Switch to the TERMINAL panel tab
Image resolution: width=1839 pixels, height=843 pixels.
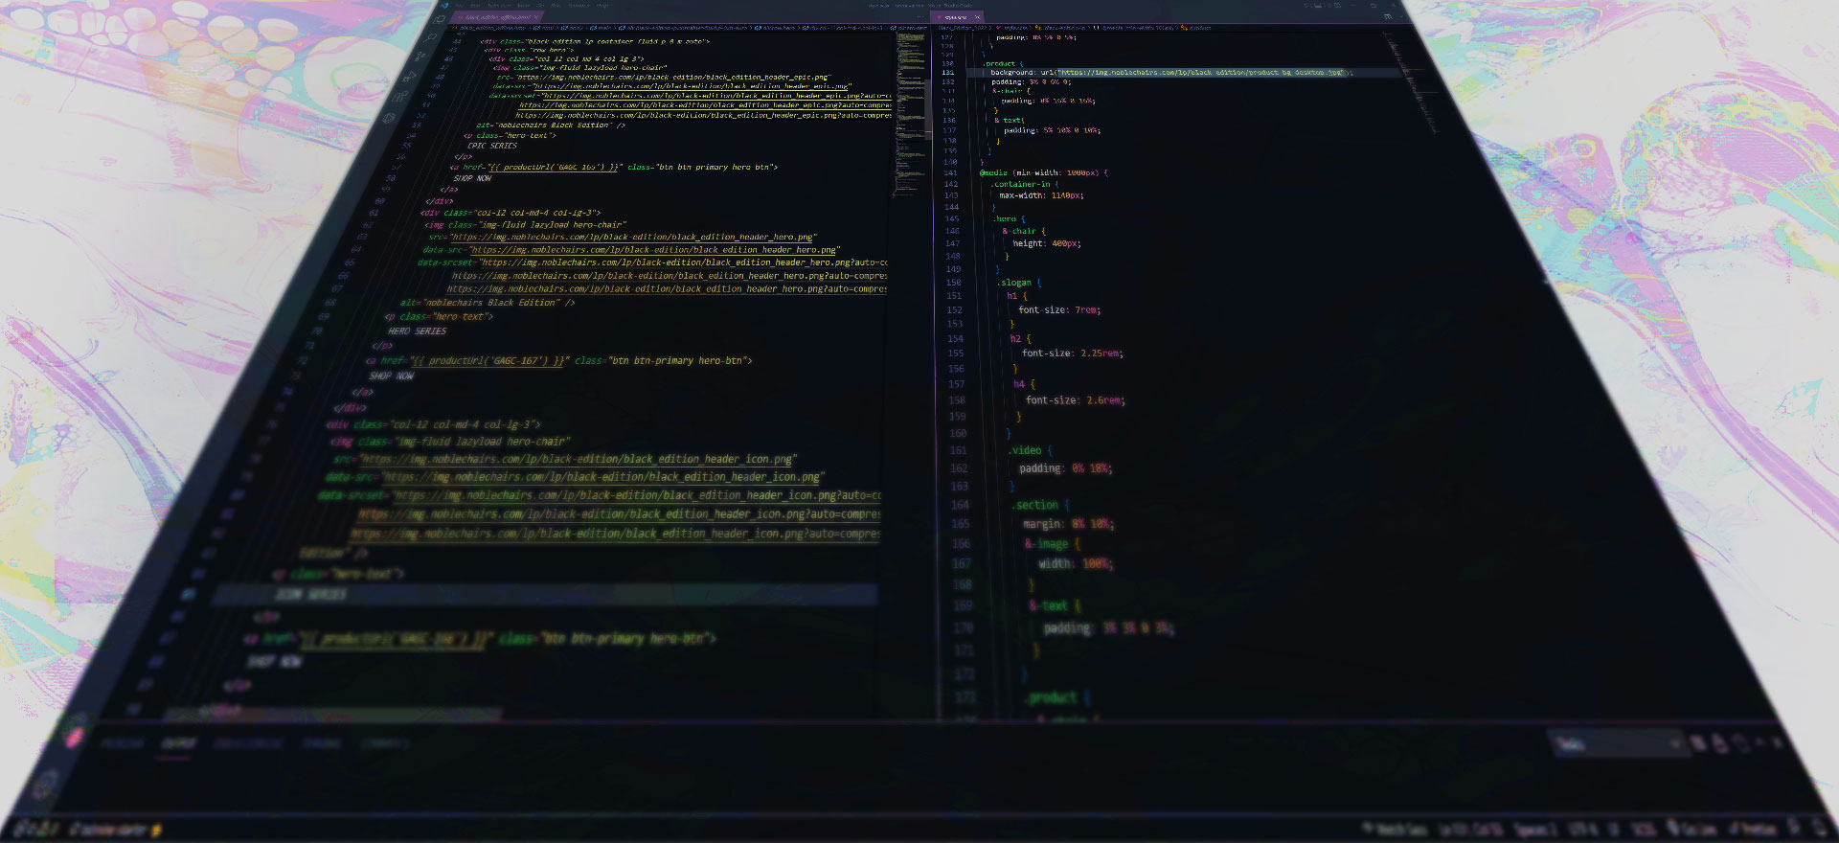coord(321,743)
